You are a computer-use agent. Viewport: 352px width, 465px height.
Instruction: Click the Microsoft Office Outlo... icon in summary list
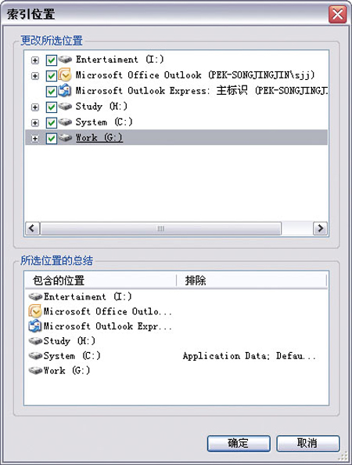[35, 311]
